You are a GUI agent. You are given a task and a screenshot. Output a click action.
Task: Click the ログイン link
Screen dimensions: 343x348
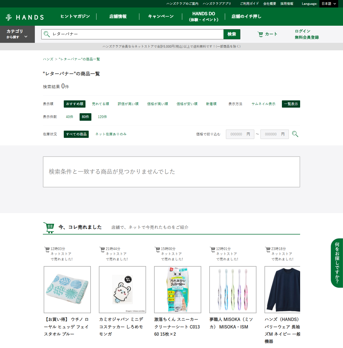click(303, 31)
